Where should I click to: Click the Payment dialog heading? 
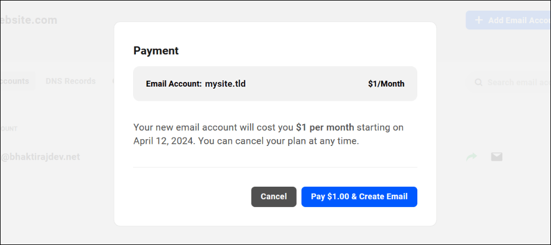(156, 50)
